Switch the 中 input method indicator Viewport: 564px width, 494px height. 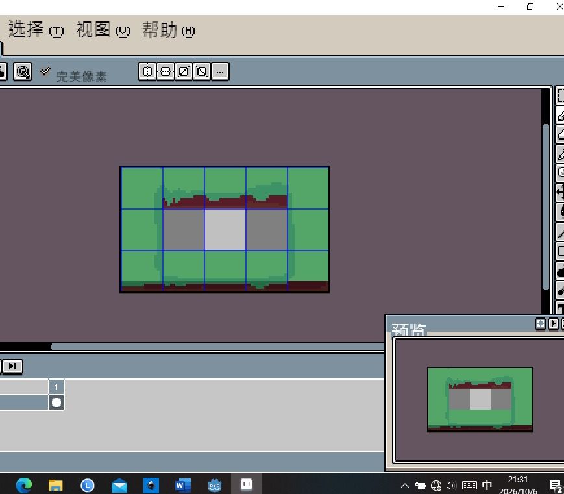(x=487, y=485)
